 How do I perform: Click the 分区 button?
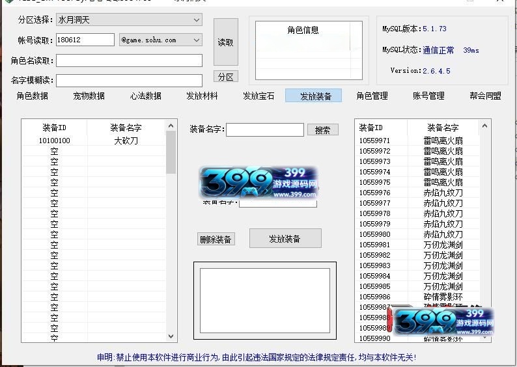pos(226,76)
